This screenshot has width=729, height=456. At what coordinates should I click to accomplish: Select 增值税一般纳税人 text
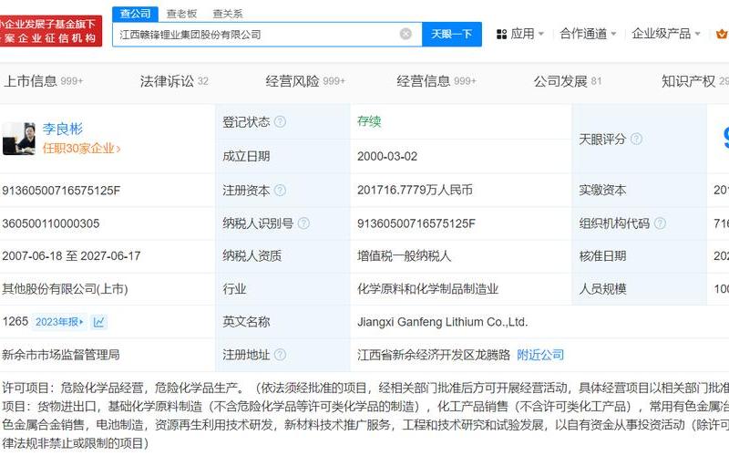[x=404, y=256]
